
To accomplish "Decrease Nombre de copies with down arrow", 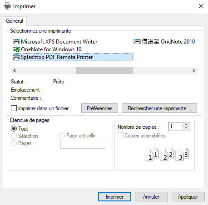I will coord(186,128).
